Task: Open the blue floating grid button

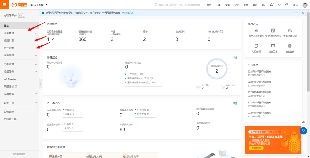Action: point(303,131)
